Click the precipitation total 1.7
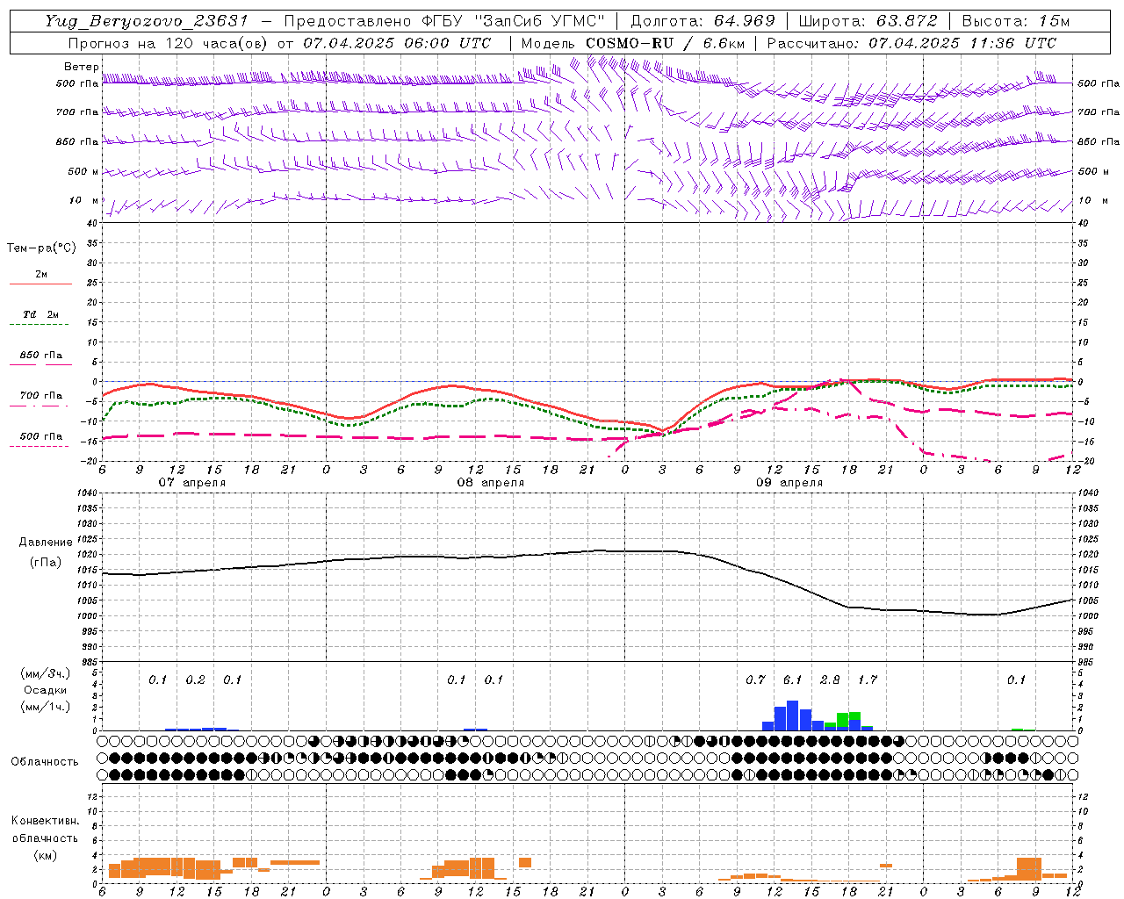The image size is (1124, 899). click(x=868, y=680)
